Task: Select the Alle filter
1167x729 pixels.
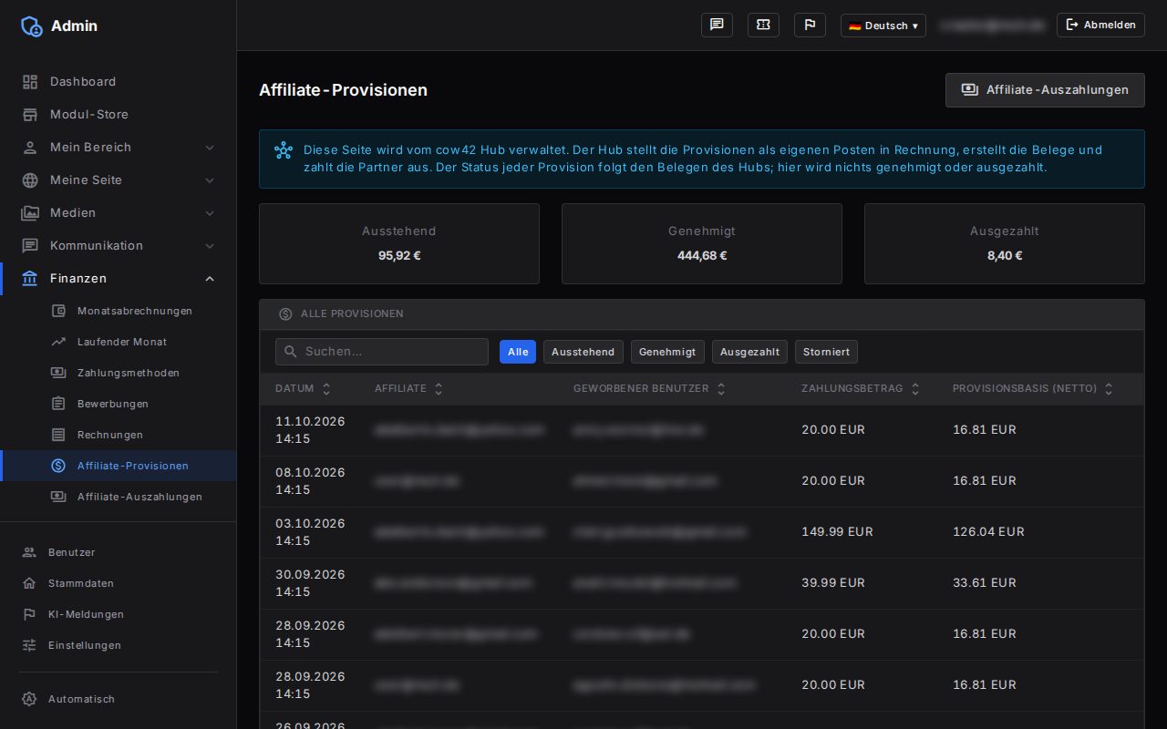Action: pos(518,352)
